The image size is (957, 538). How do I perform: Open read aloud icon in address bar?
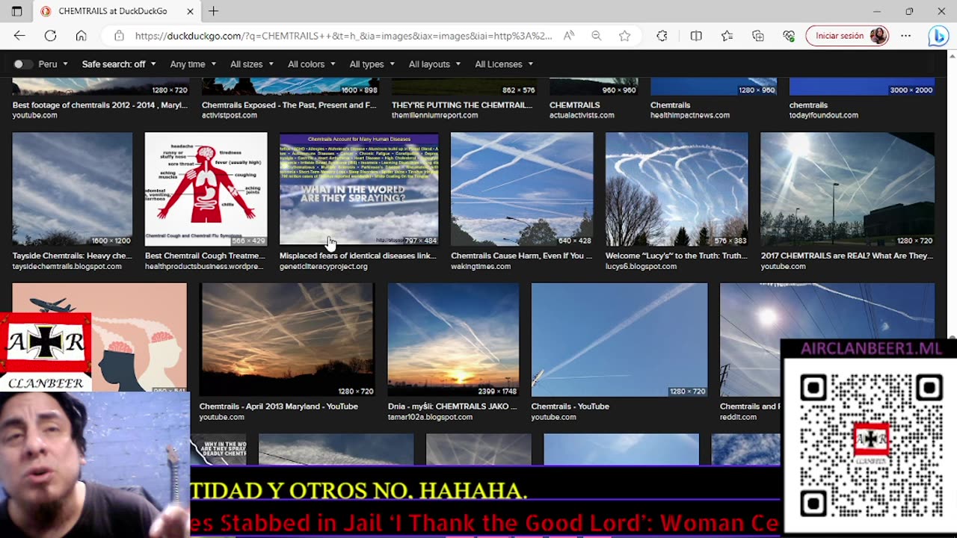569,36
